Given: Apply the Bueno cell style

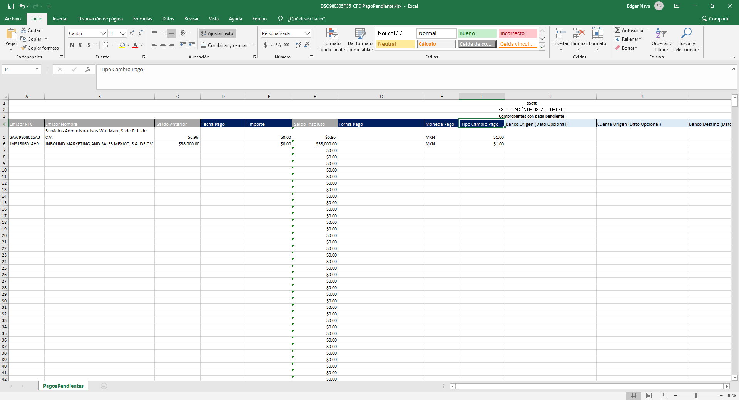Looking at the screenshot, I should pyautogui.click(x=477, y=33).
